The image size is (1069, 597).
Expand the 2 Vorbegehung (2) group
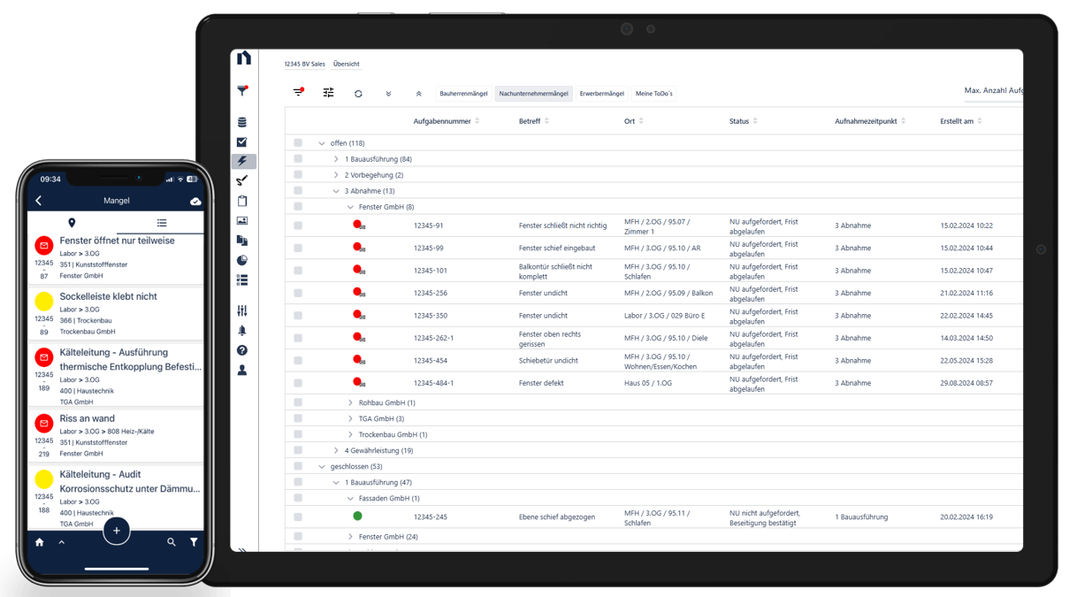pos(336,175)
